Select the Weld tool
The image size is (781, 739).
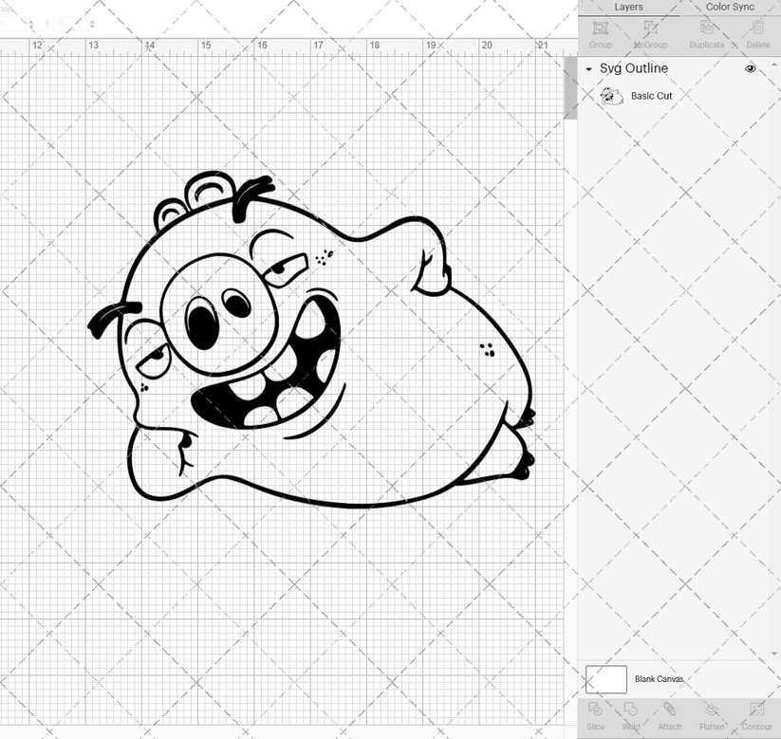pos(631,716)
